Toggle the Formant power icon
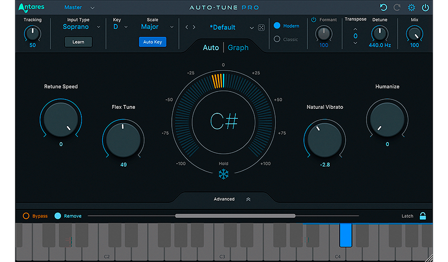The image size is (448, 262). pos(313,20)
